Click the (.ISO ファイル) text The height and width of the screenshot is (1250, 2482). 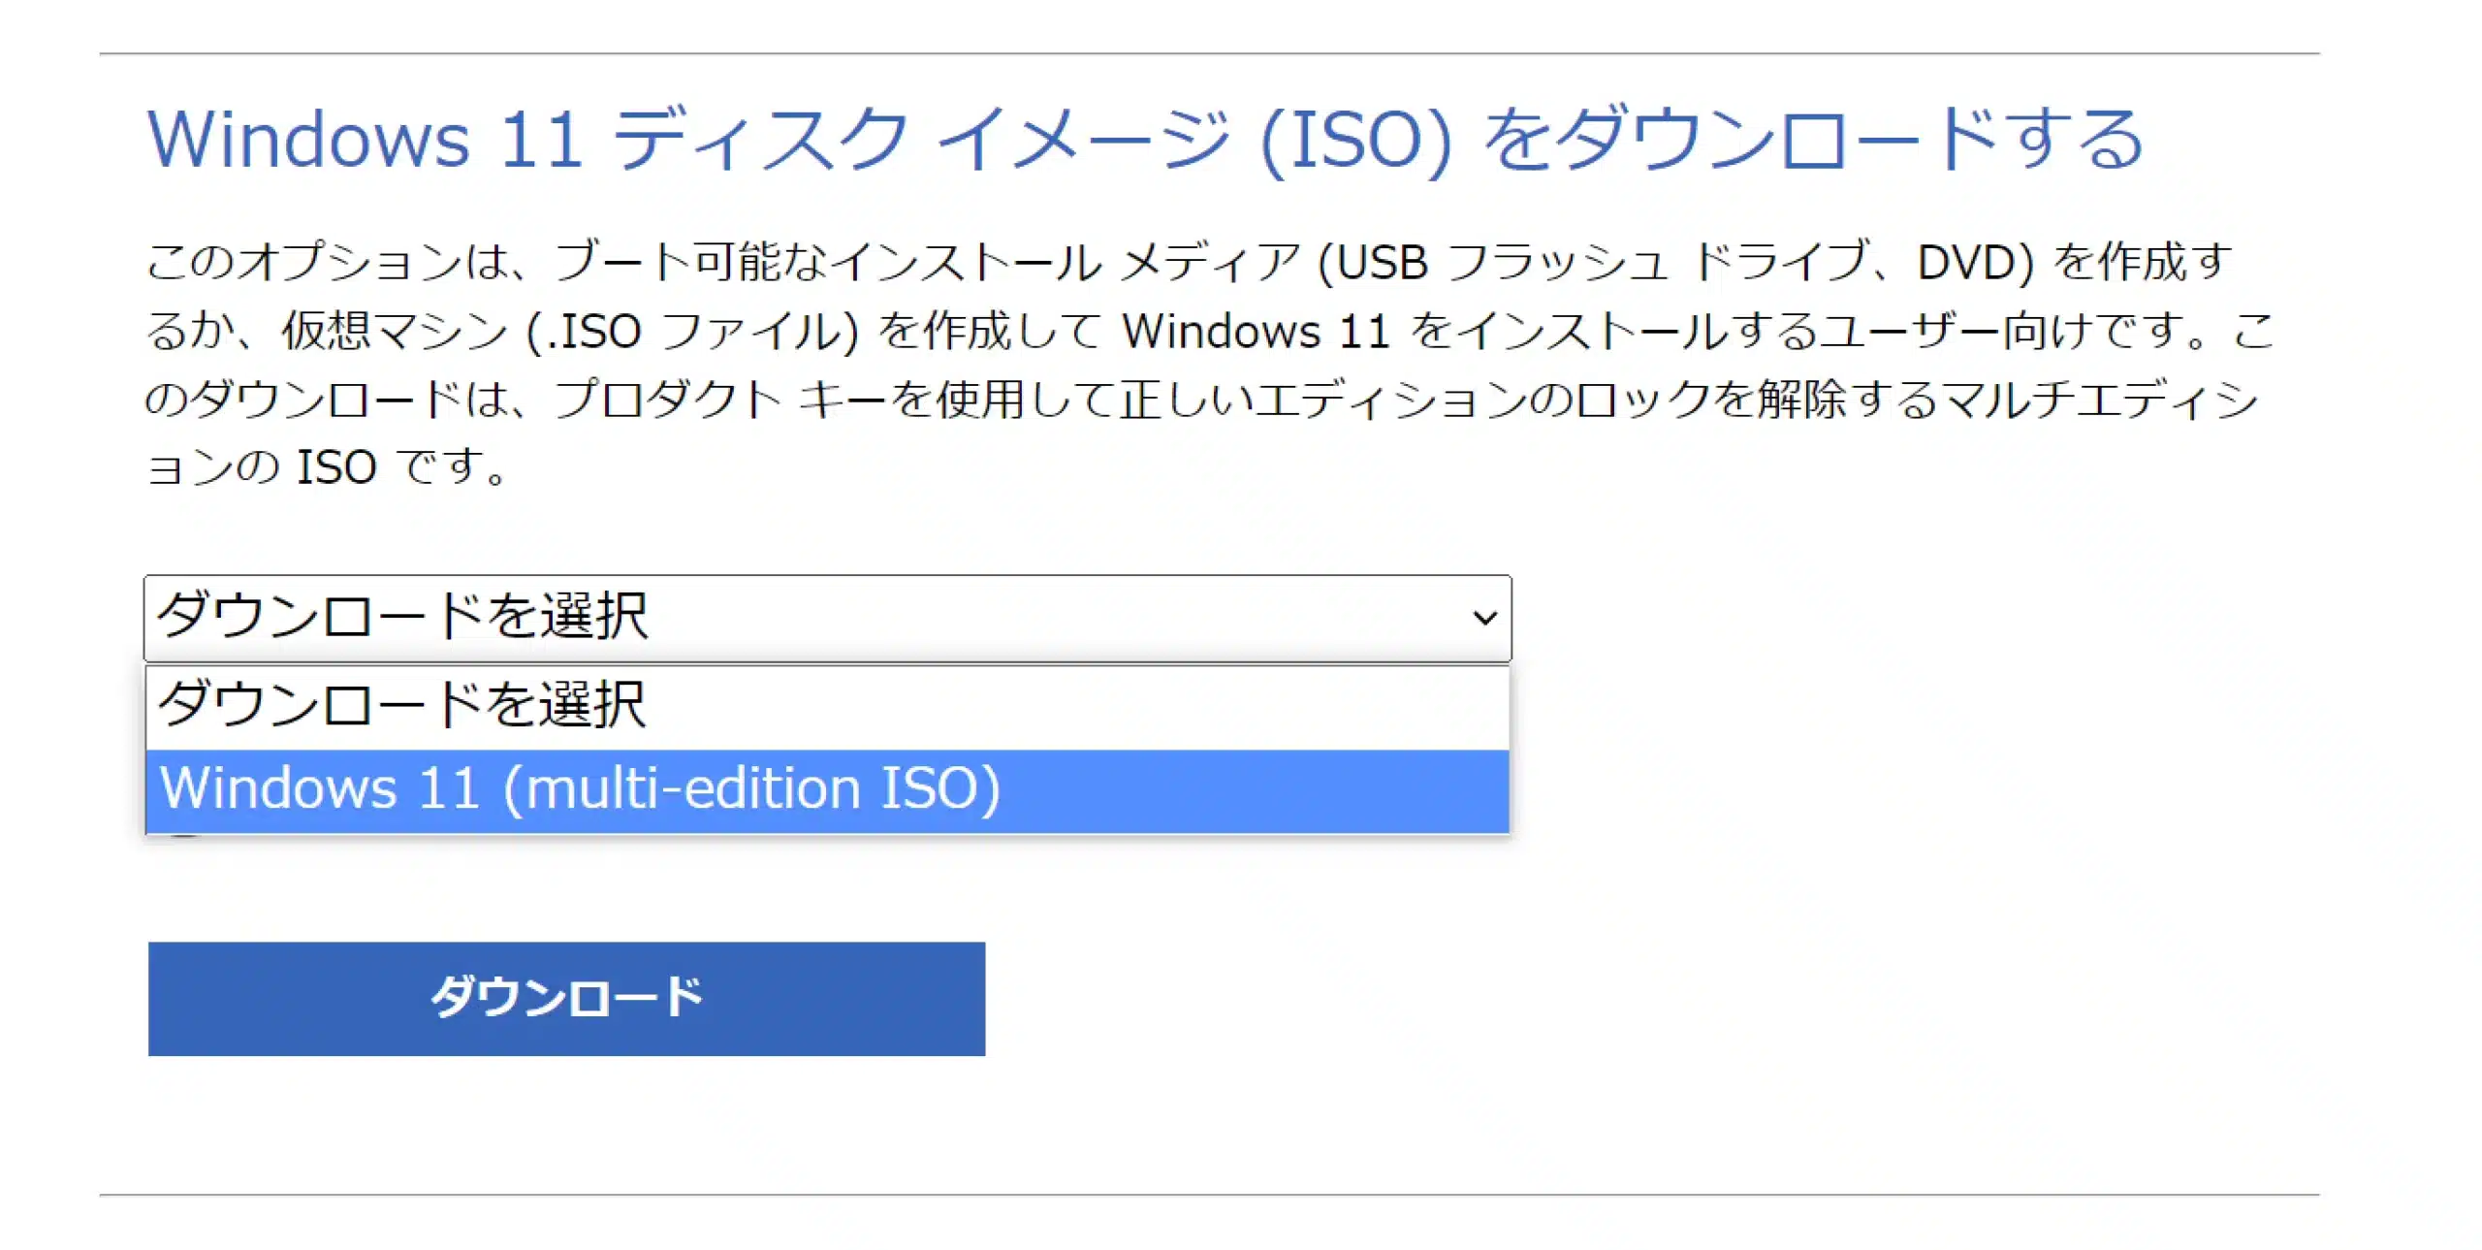[x=692, y=332]
